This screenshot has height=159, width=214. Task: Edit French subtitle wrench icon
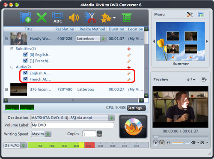129,61
